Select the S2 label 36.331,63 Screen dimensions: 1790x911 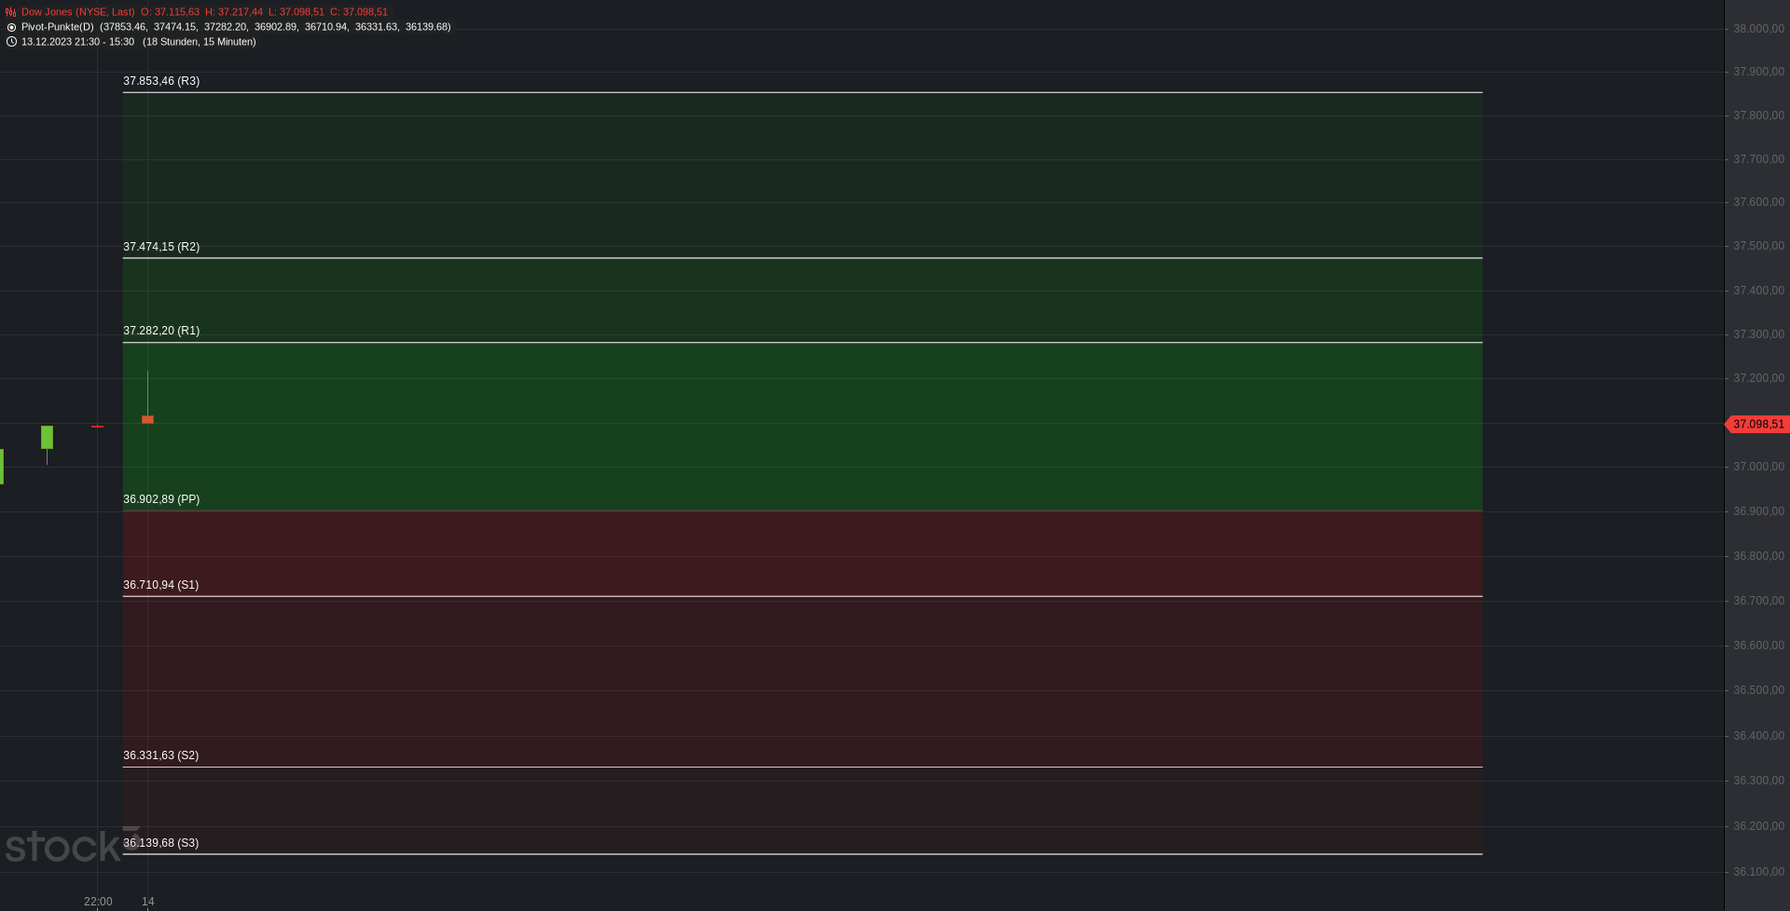[160, 755]
